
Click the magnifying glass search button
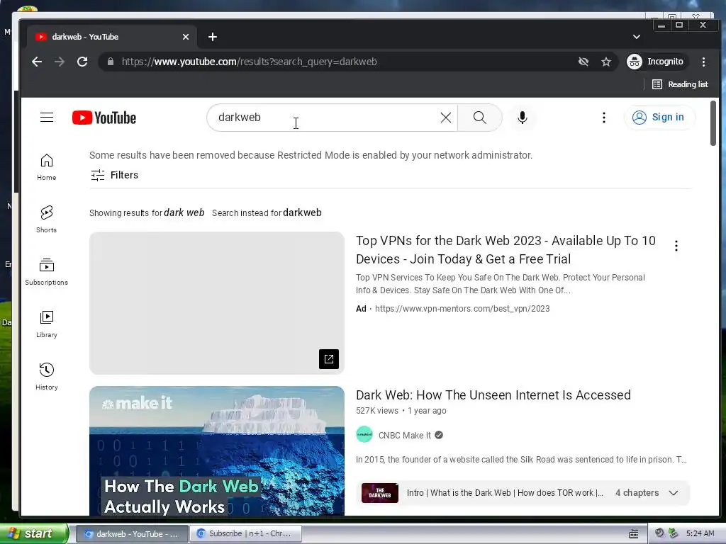(480, 118)
